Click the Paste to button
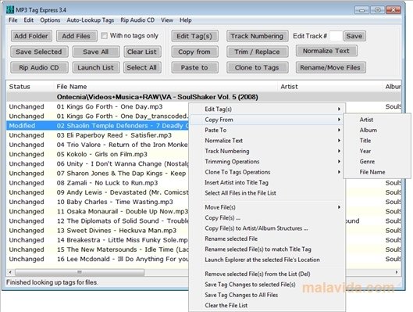Image resolution: width=413 pixels, height=312 pixels. pos(194,67)
